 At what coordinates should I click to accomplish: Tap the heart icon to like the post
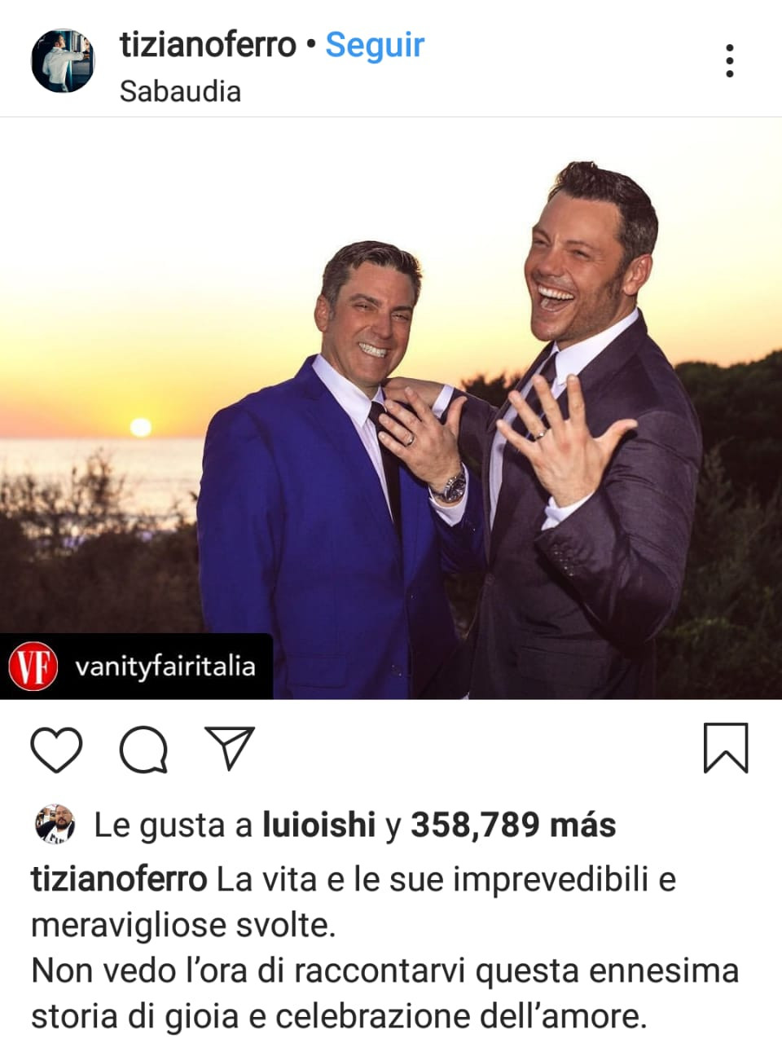[x=56, y=749]
